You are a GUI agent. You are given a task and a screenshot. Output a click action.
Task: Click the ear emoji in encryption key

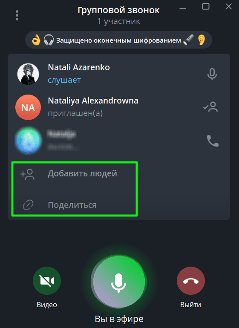pyautogui.click(x=202, y=40)
